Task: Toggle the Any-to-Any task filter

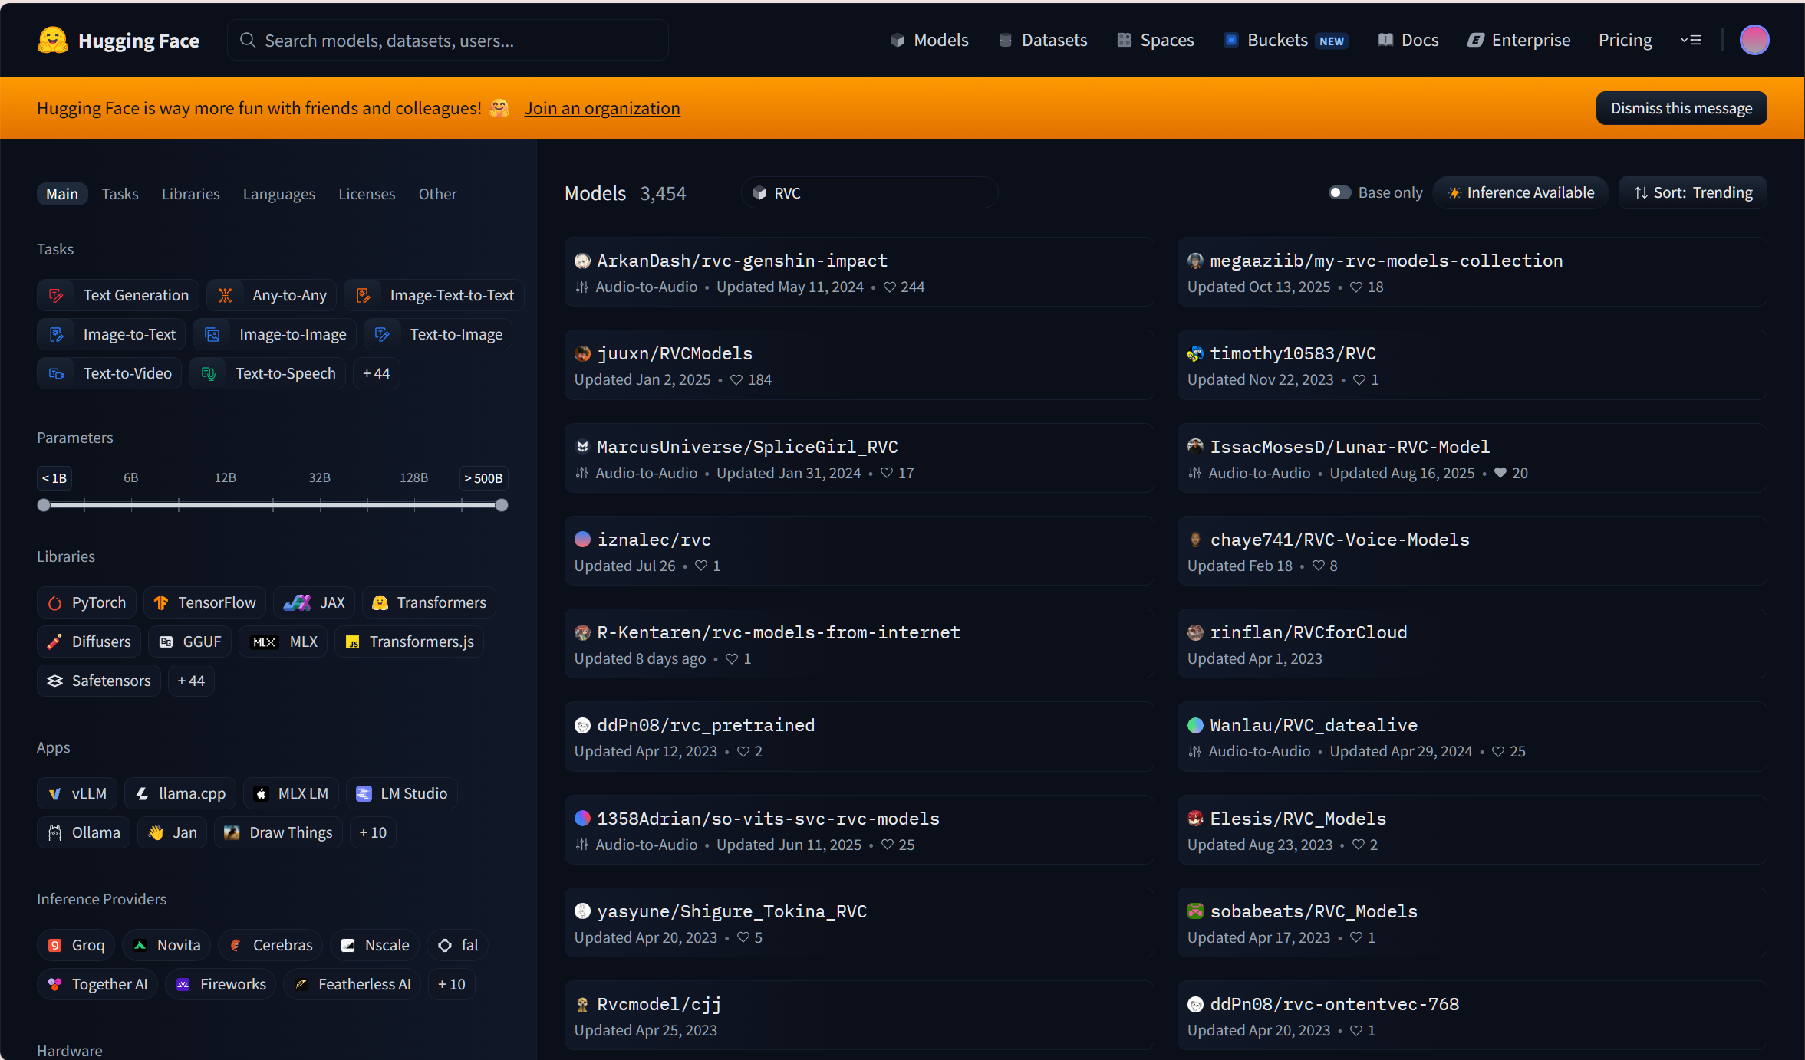Action: [272, 295]
